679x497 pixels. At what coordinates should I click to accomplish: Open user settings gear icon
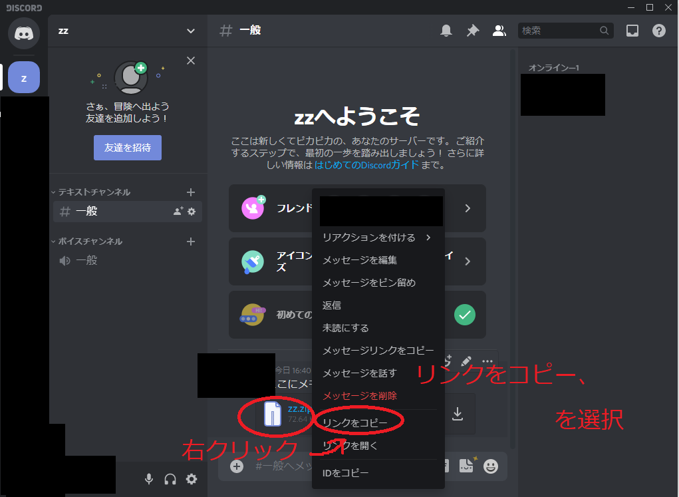click(192, 479)
